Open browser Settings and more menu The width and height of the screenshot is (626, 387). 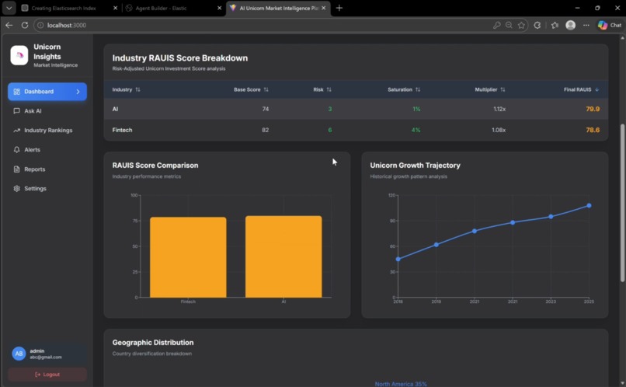point(586,25)
